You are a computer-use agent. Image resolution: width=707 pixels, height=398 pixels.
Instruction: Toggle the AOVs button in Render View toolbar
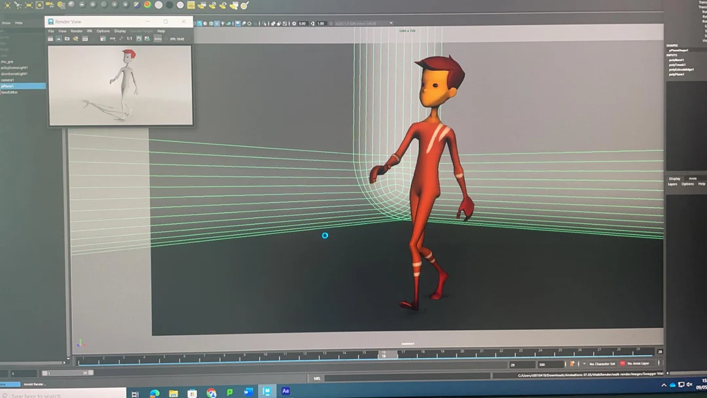tap(159, 38)
